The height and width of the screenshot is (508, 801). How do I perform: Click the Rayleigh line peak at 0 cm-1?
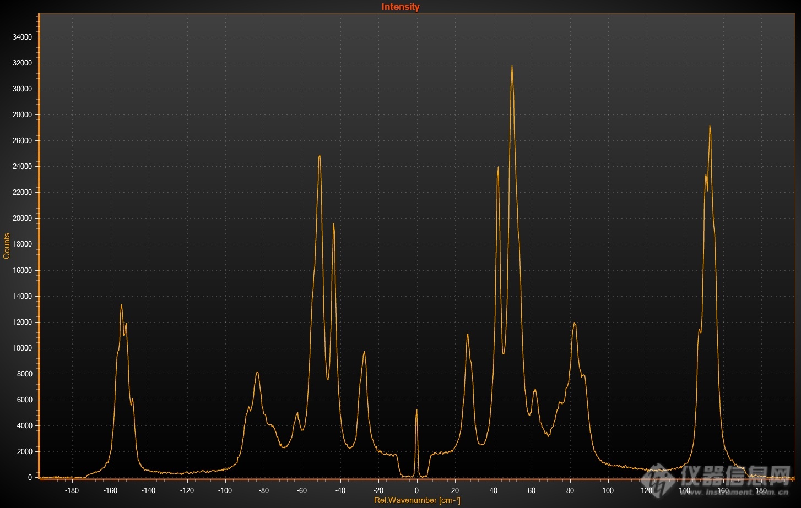pos(416,411)
